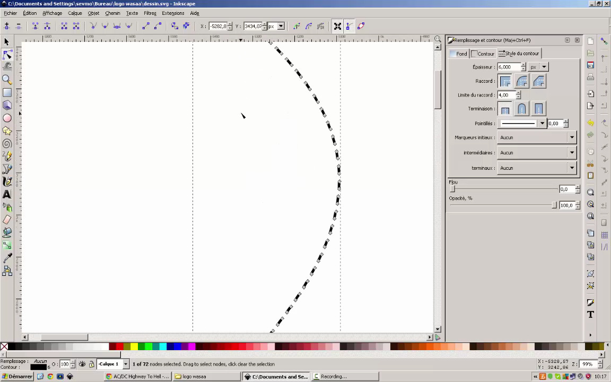This screenshot has width=611, height=382.
Task: Toggle the Calque 1 layer lock
Action: tap(91, 364)
